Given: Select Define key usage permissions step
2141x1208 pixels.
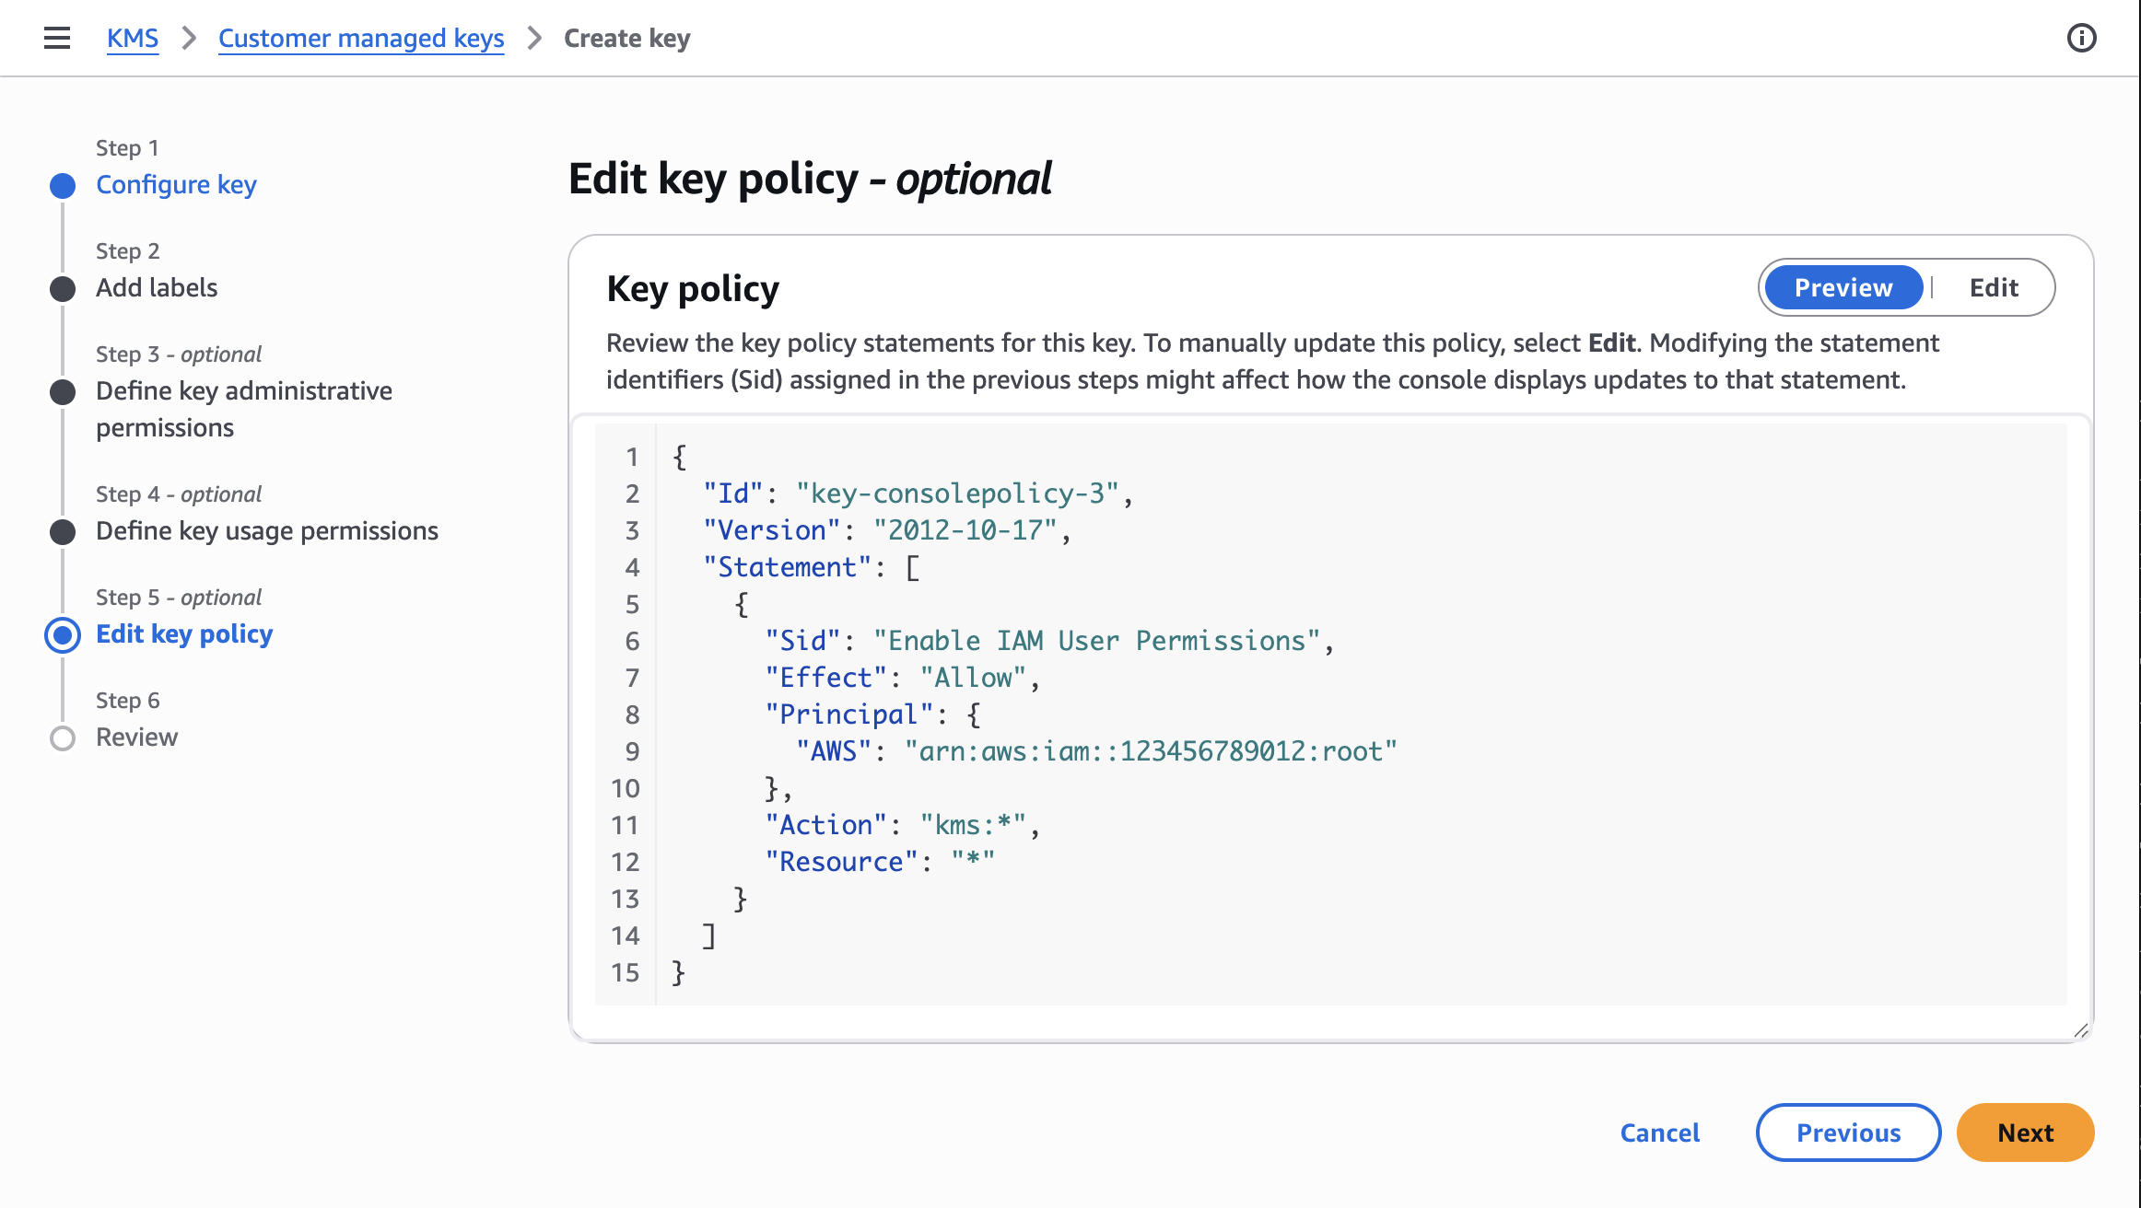Looking at the screenshot, I should pos(267,530).
